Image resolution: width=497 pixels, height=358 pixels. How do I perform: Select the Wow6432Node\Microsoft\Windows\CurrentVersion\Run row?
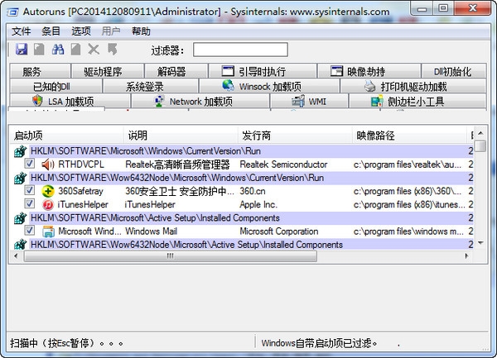(x=242, y=178)
